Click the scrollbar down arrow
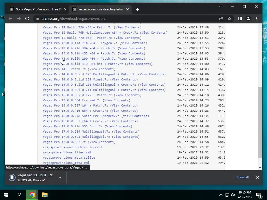This screenshot has height=200, width=267. 260,167
